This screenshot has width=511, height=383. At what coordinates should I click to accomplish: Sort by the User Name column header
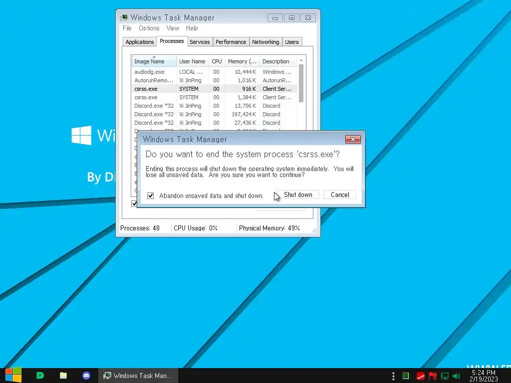click(192, 61)
